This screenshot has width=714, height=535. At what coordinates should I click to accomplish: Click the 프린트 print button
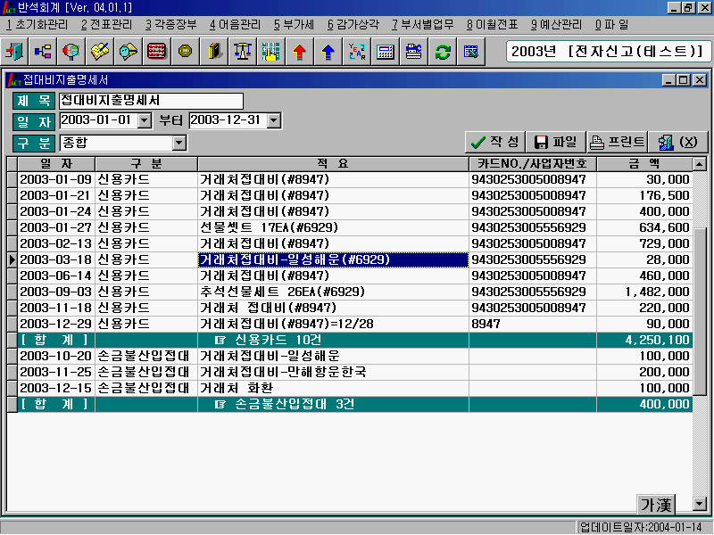(x=617, y=143)
